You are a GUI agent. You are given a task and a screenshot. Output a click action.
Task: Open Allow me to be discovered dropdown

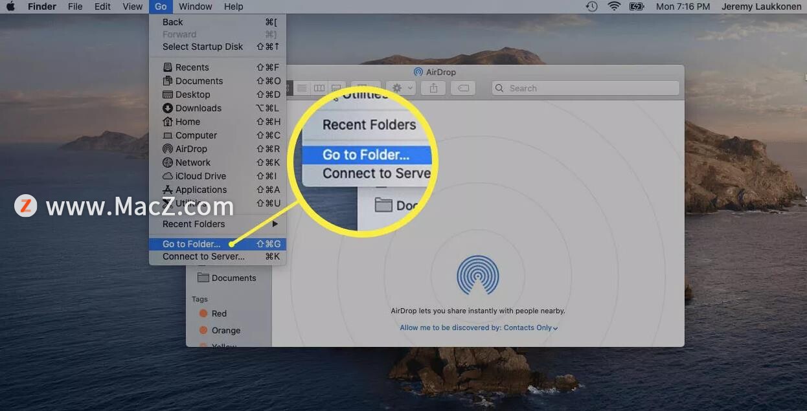pos(479,328)
